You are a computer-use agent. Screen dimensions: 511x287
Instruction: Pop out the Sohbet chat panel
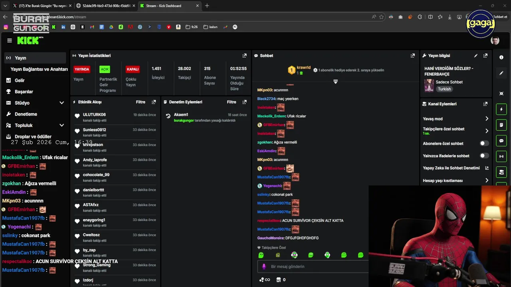point(412,56)
